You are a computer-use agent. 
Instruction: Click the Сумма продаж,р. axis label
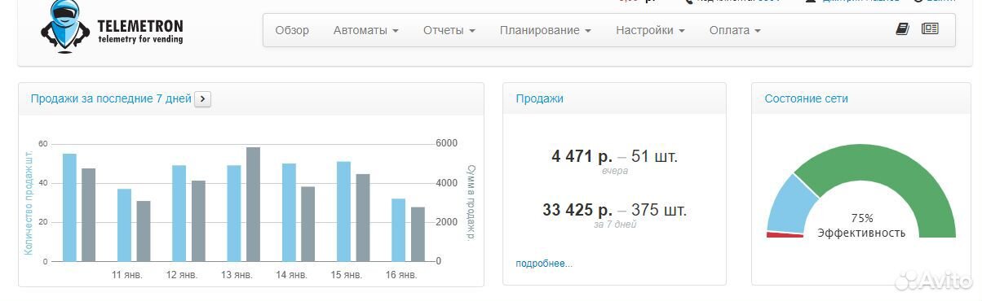tap(470, 202)
